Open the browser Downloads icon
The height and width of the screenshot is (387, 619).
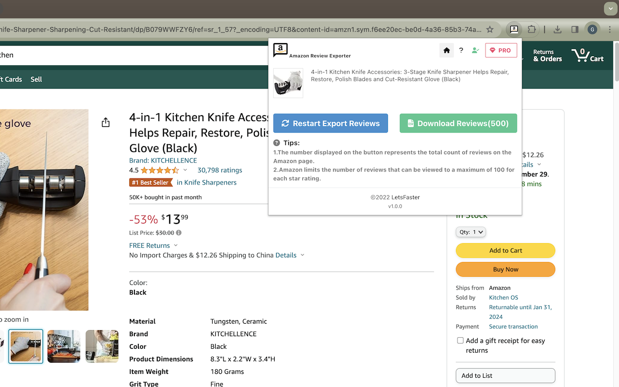click(x=557, y=29)
